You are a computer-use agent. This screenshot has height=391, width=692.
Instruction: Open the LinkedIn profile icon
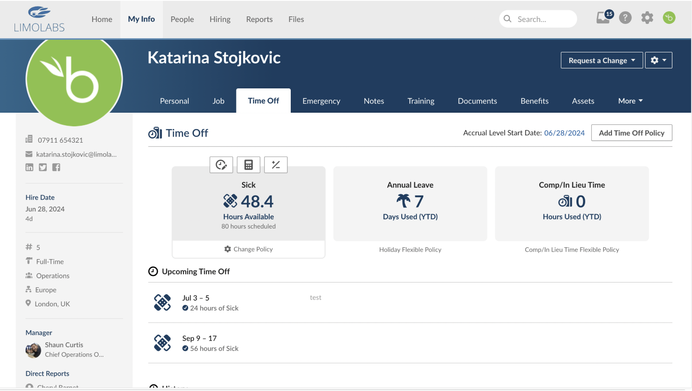[x=29, y=167]
